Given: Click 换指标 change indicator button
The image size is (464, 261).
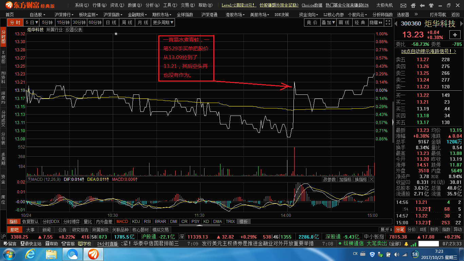Looking at the screenshot, I should pos(361,179).
